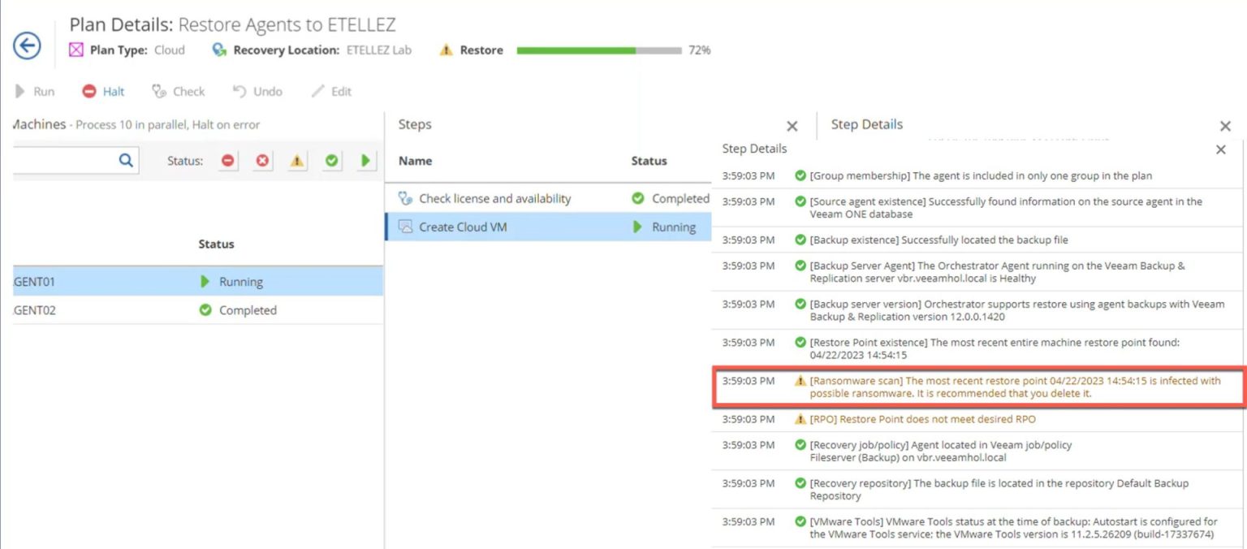Select the Run plan icon
1247x549 pixels.
[20, 91]
